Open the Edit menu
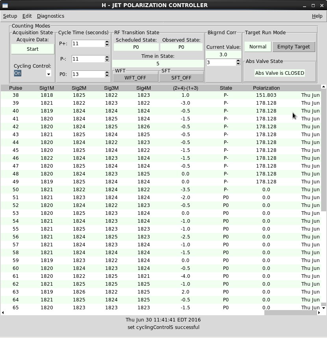The image size is (327, 338). [x=27, y=16]
